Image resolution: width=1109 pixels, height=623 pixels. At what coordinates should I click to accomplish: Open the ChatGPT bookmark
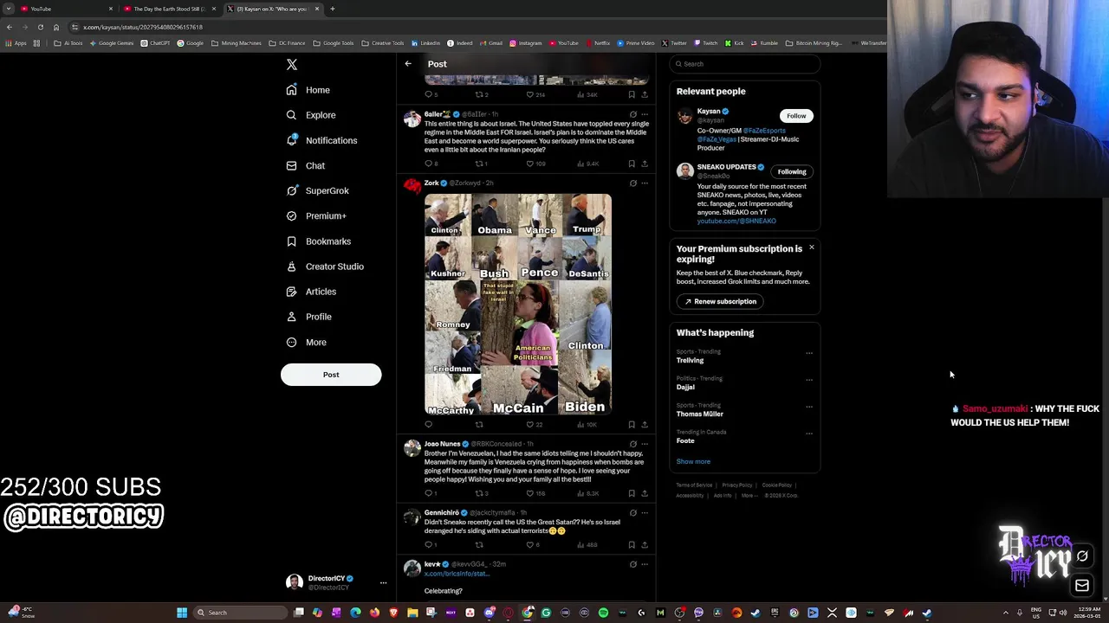coord(156,43)
